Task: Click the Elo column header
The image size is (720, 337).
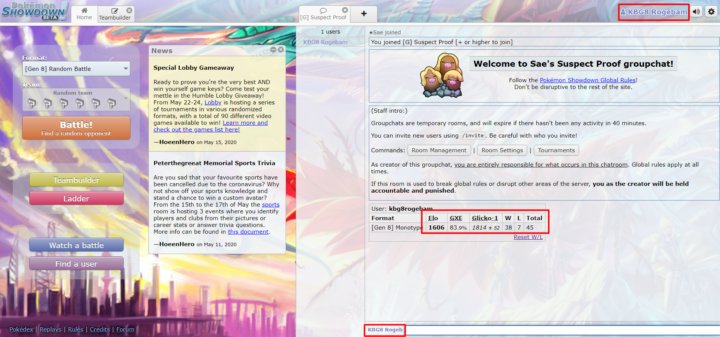Action: coord(433,218)
